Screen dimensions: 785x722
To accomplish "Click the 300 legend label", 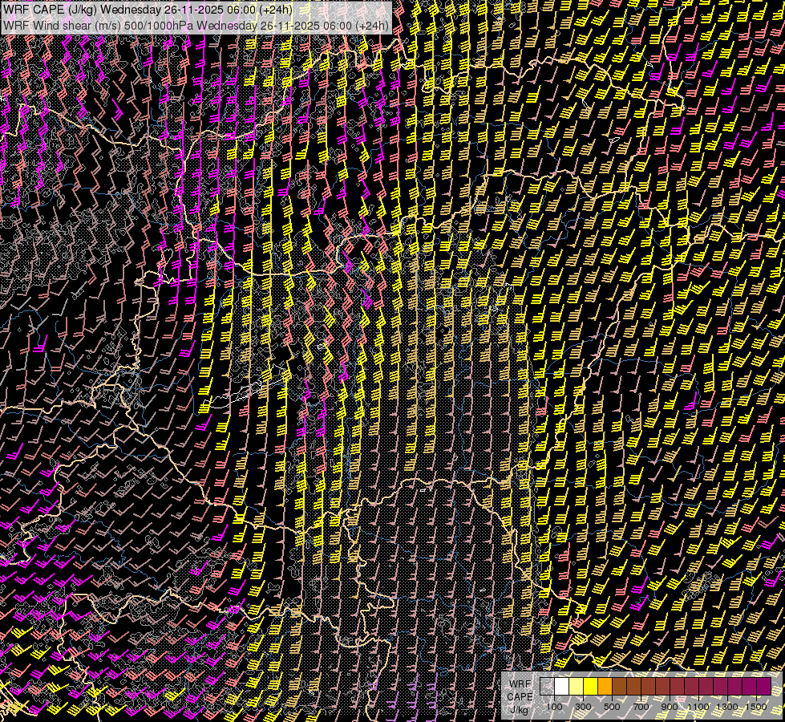I will 583,707.
